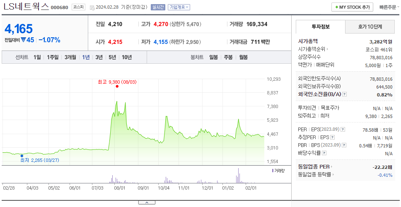Select the 1주일 line chart period
Screen dimensions: 401x207
click(53, 57)
